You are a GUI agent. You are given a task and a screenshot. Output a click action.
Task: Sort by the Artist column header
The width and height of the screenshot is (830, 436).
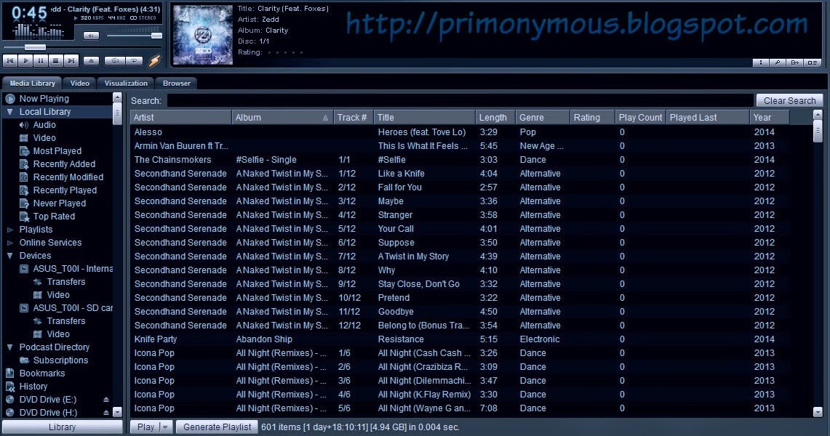click(180, 117)
